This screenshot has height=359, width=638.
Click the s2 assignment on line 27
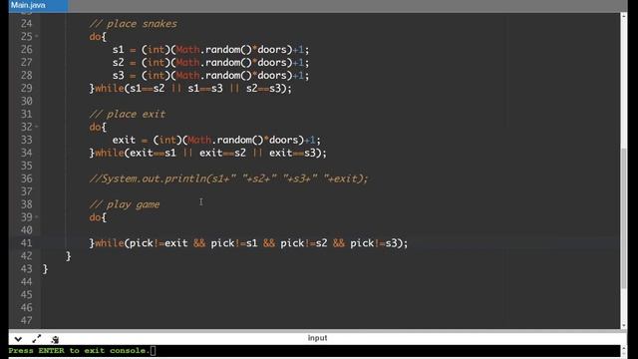click(210, 63)
